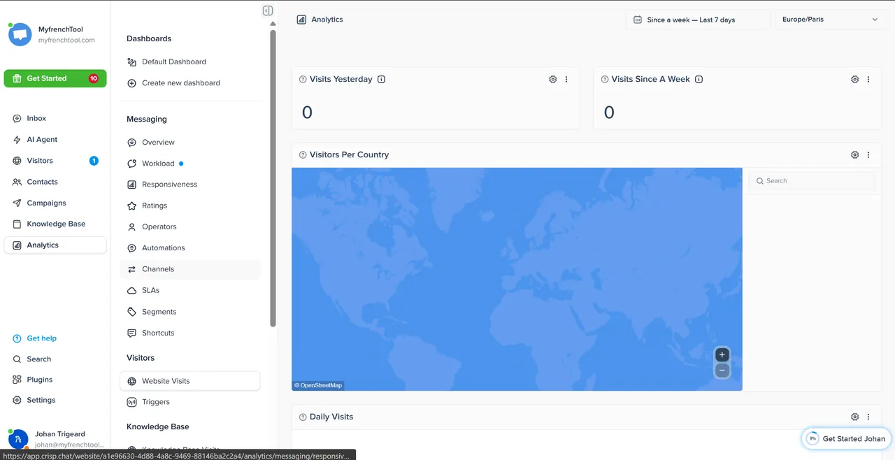Image resolution: width=895 pixels, height=460 pixels.
Task: Open Segments analytics
Action: coord(190,312)
